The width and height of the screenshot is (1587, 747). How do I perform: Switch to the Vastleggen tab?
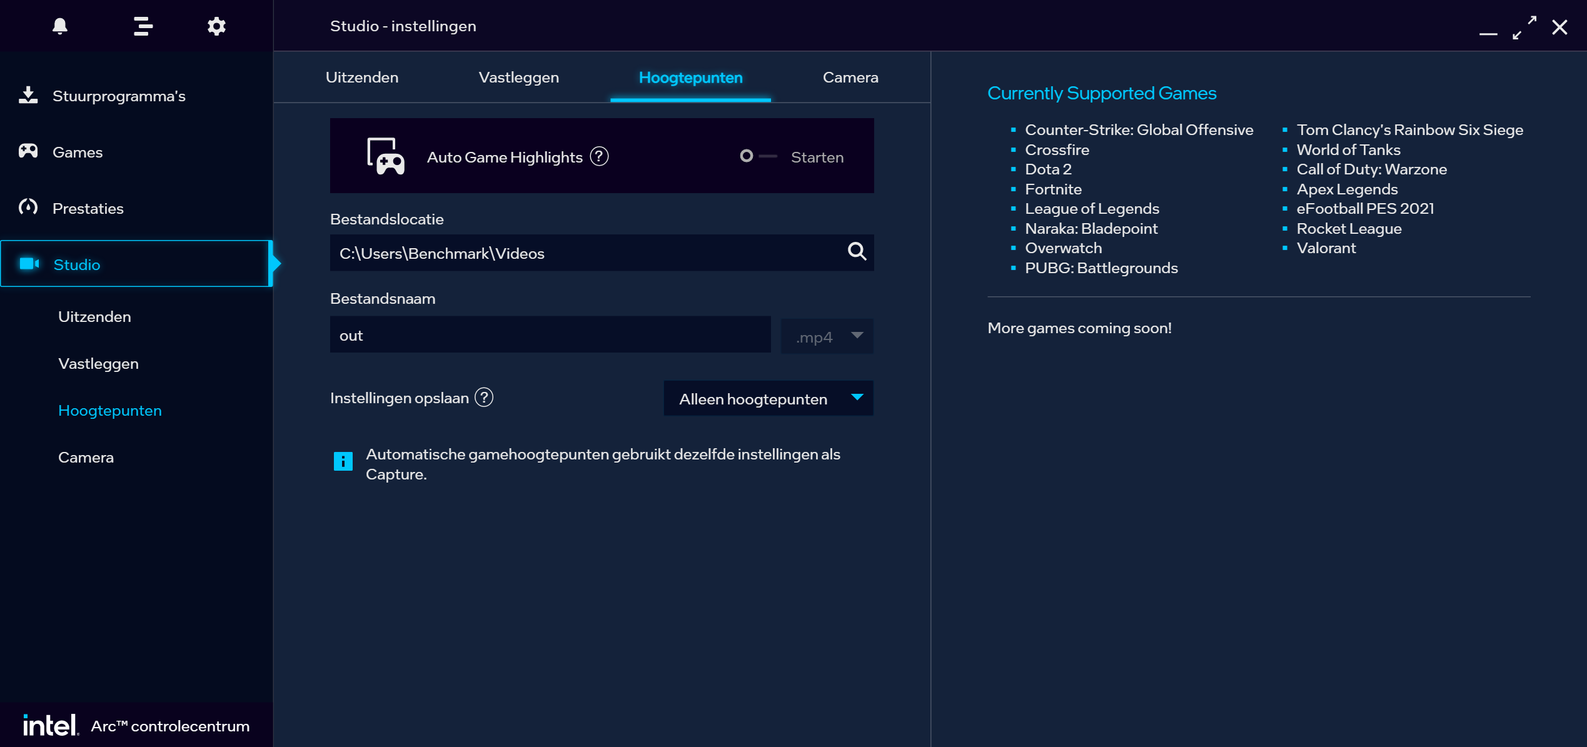tap(518, 78)
